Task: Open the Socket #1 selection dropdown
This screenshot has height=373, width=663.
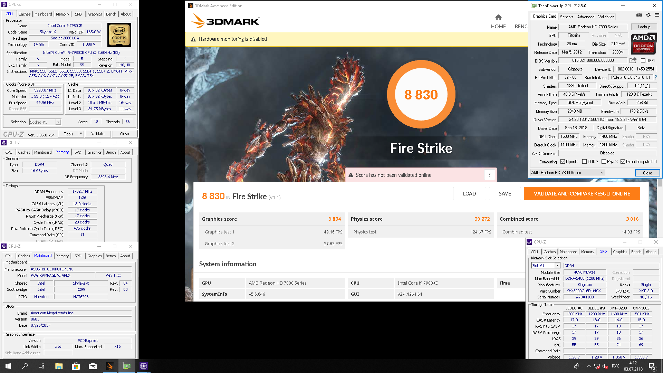Action: [45, 122]
